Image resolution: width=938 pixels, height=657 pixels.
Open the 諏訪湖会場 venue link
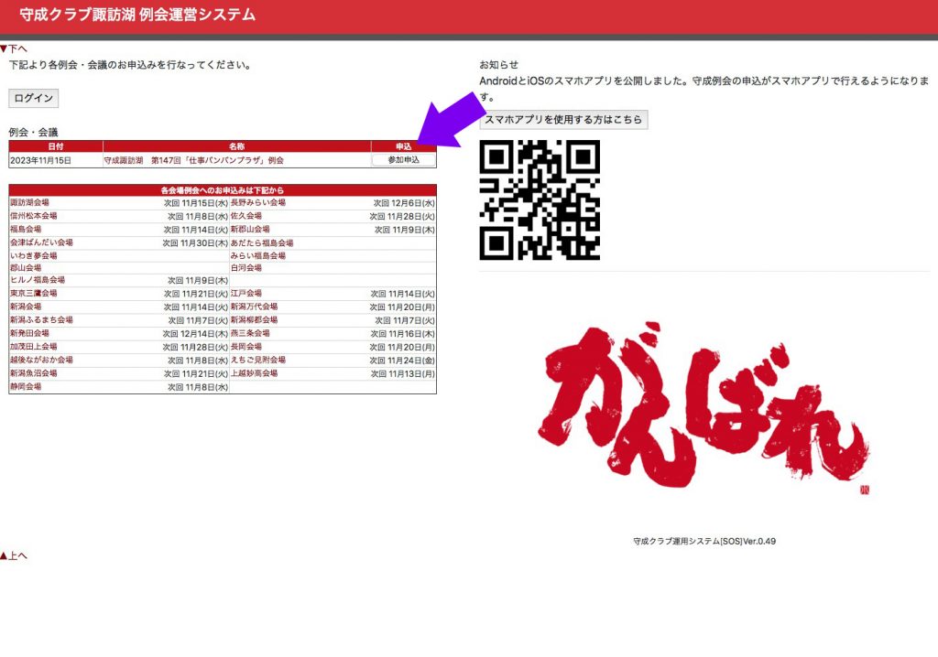tap(29, 202)
